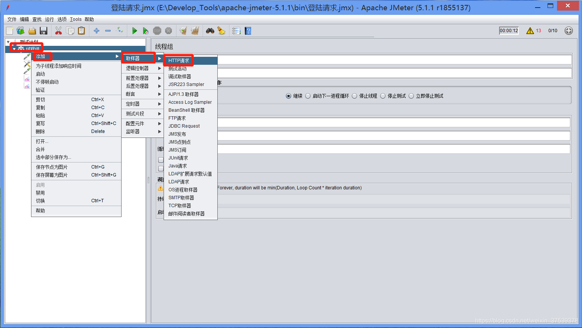Open the 选项 menu
The width and height of the screenshot is (582, 328).
[x=62, y=19]
